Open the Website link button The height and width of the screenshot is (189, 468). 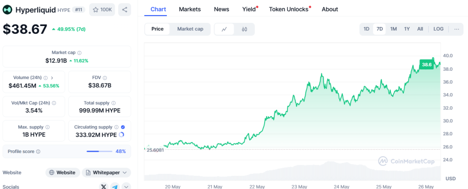click(x=63, y=173)
